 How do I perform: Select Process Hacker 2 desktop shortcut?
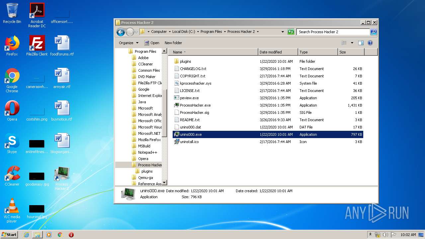coord(62,178)
